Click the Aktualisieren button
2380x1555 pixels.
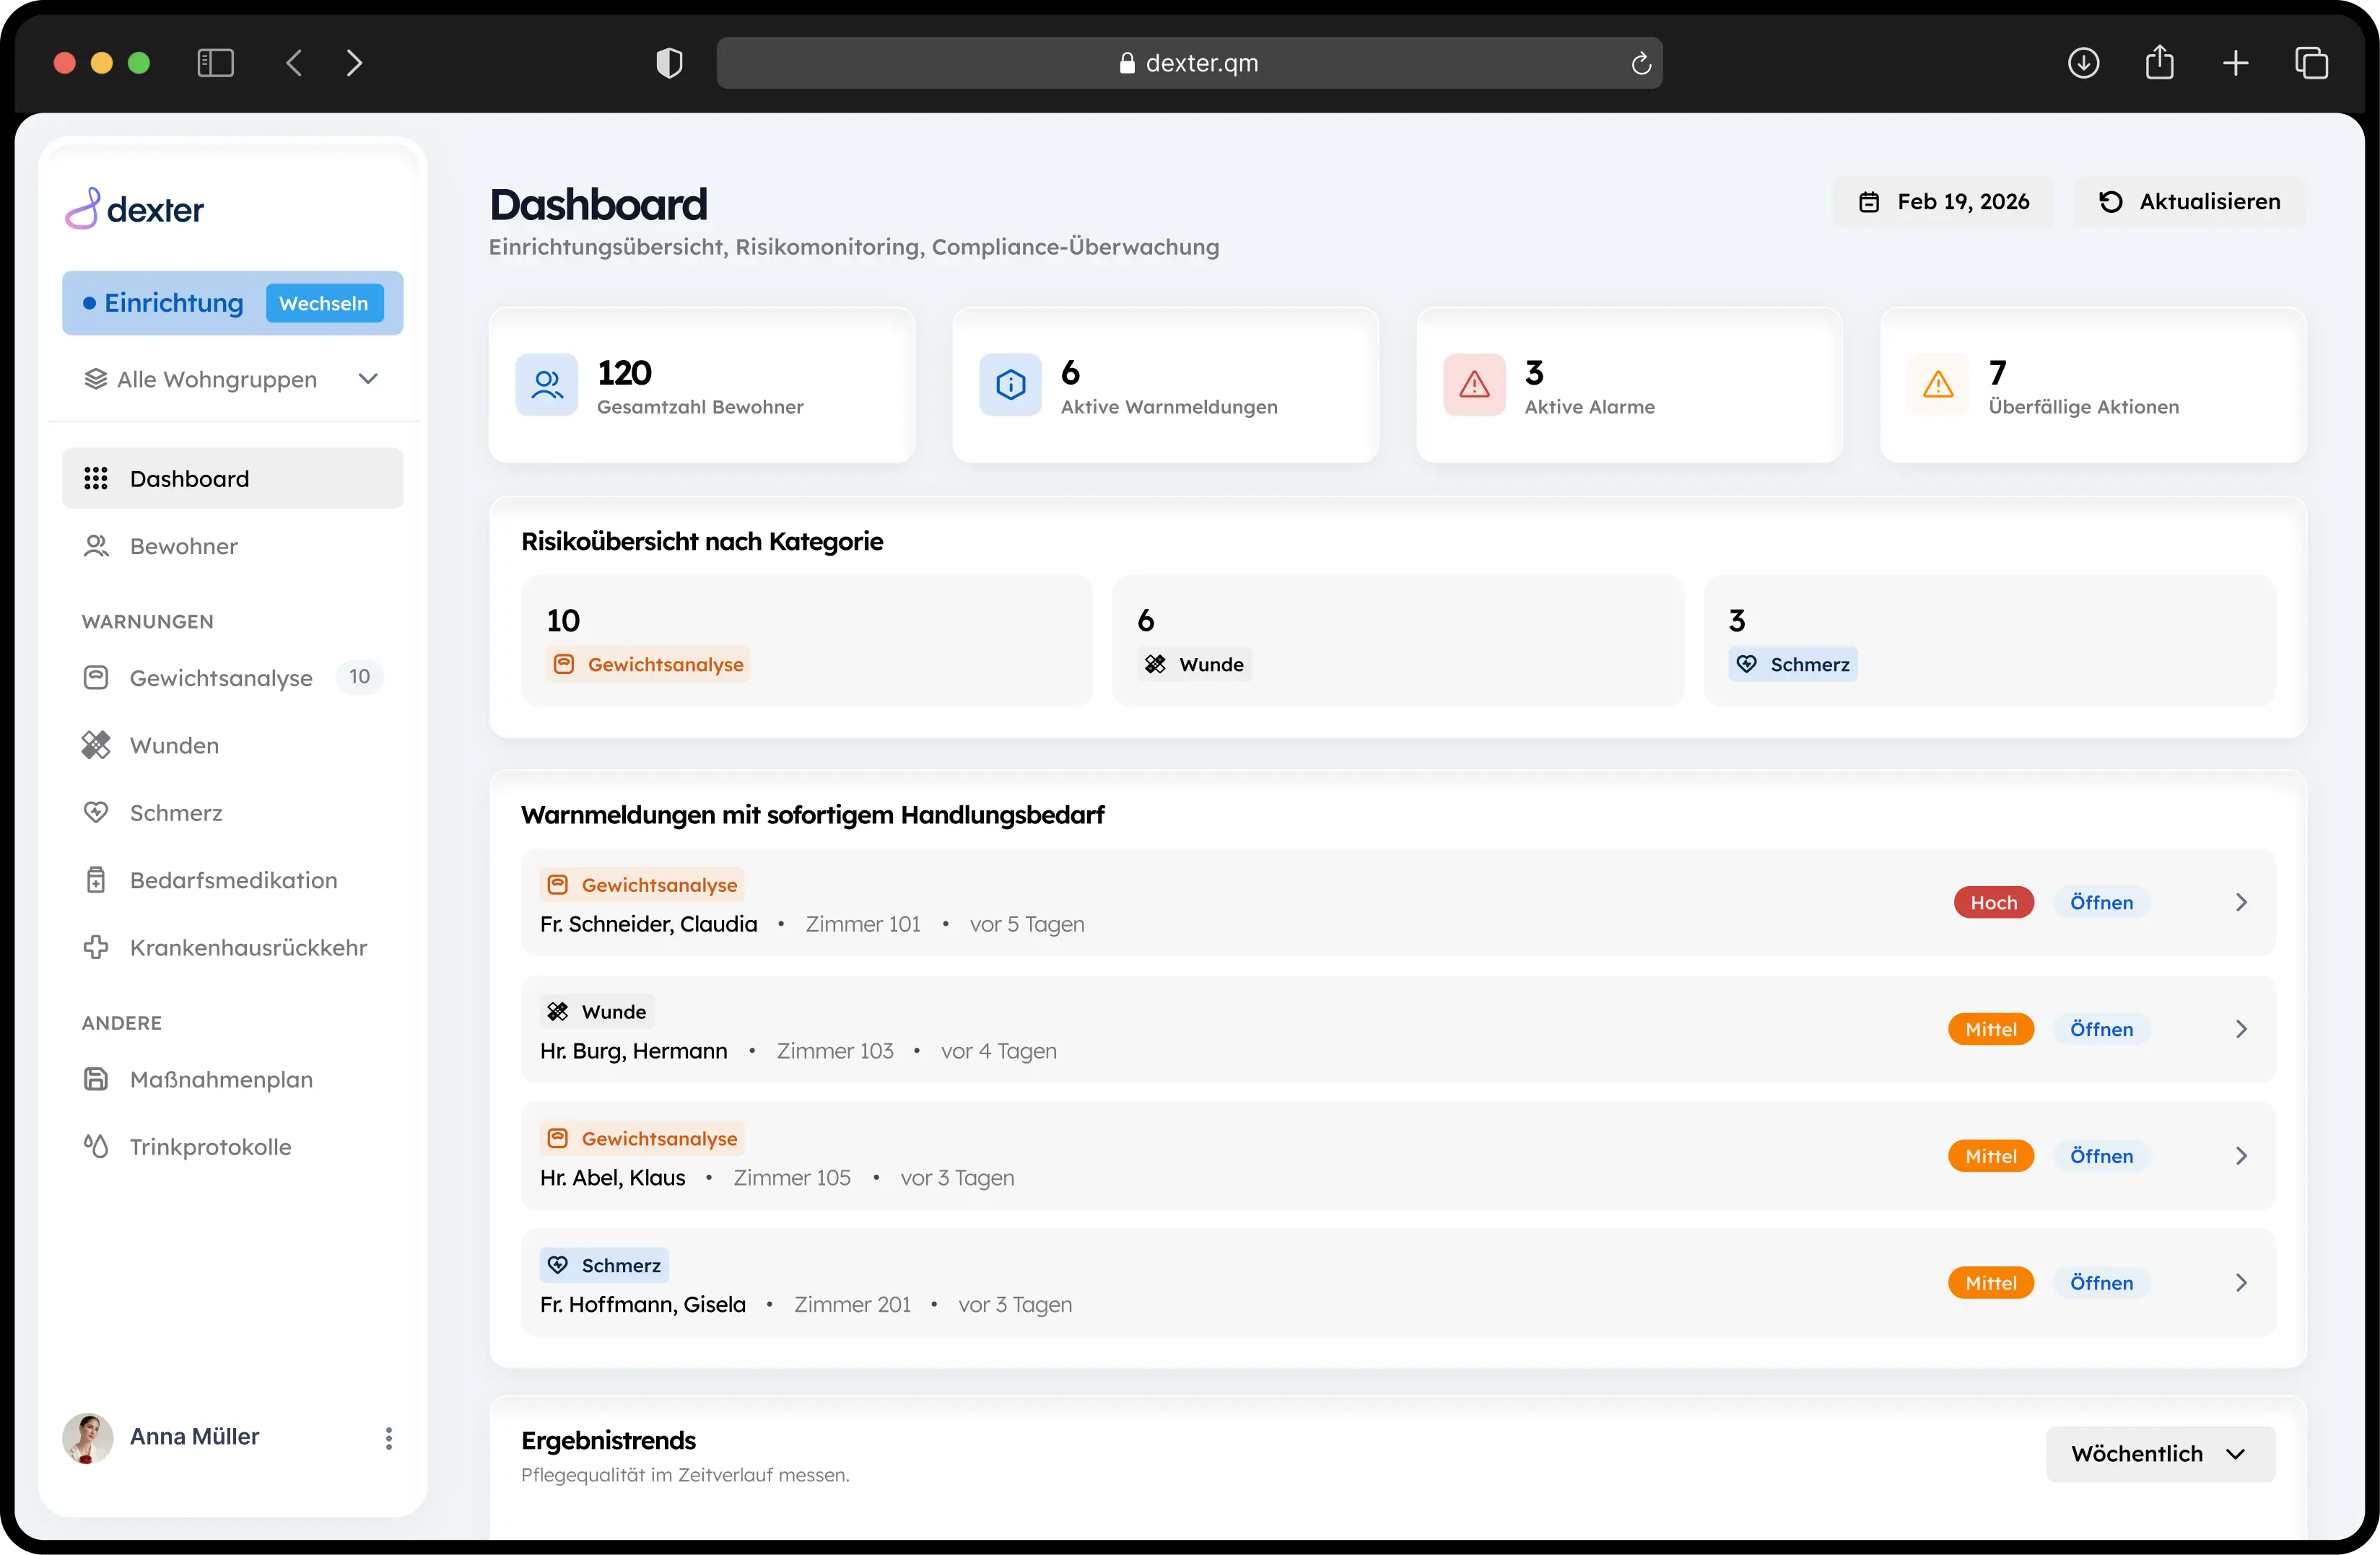[2190, 202]
